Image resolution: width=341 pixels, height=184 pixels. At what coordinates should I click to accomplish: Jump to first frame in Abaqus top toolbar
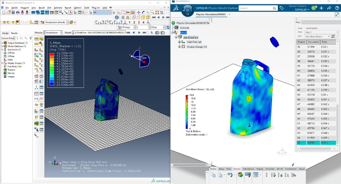(x=154, y=17)
